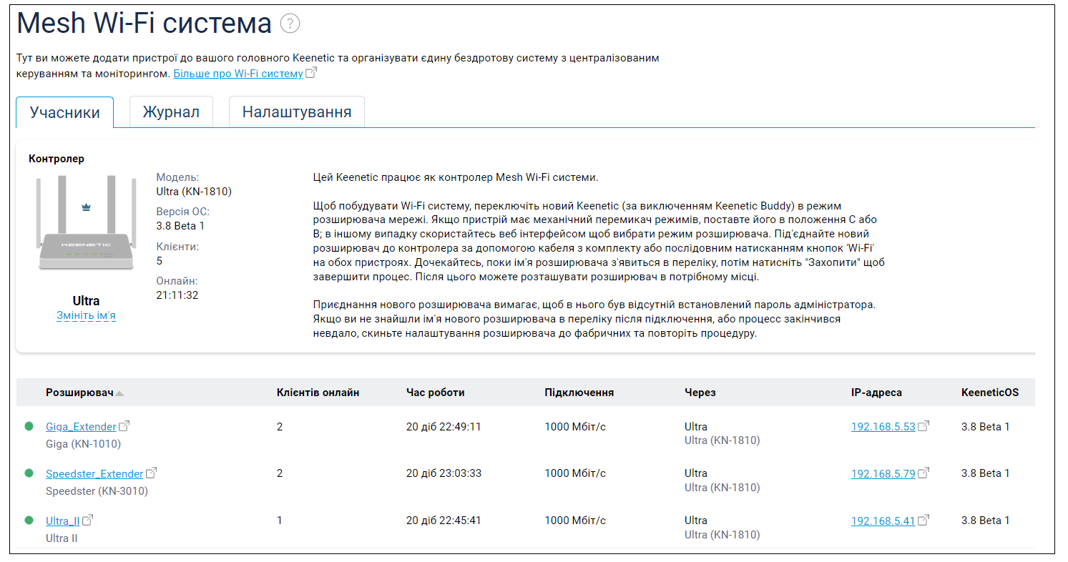Image resolution: width=1068 pixels, height=562 pixels.
Task: Click model text 'Giga (KN-1010)'
Action: click(83, 444)
